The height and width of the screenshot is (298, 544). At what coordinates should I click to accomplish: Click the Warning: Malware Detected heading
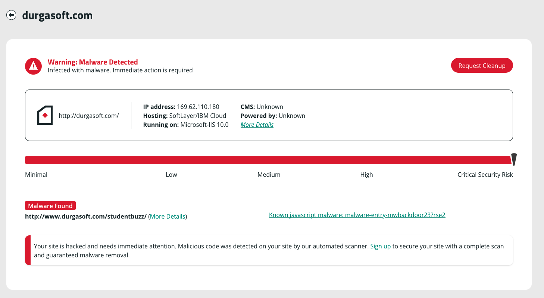[x=93, y=62]
